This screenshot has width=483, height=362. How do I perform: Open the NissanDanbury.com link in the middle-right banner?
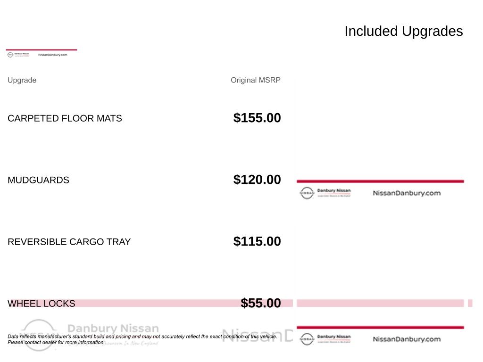pyautogui.click(x=407, y=193)
